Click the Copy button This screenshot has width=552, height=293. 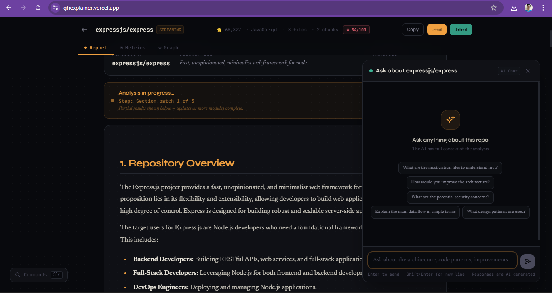click(413, 29)
